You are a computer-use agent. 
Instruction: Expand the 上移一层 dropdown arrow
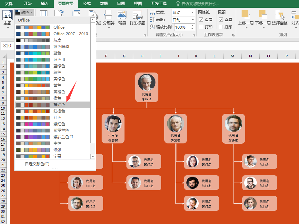pyautogui.click(x=246, y=28)
